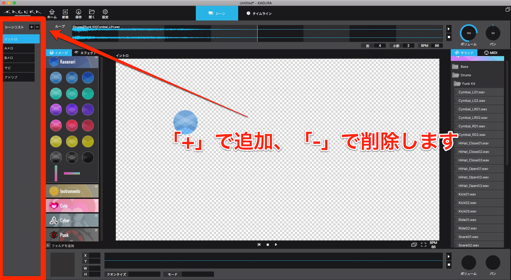Stop the bottom waveform track
511x280 pixels.
pos(449,265)
